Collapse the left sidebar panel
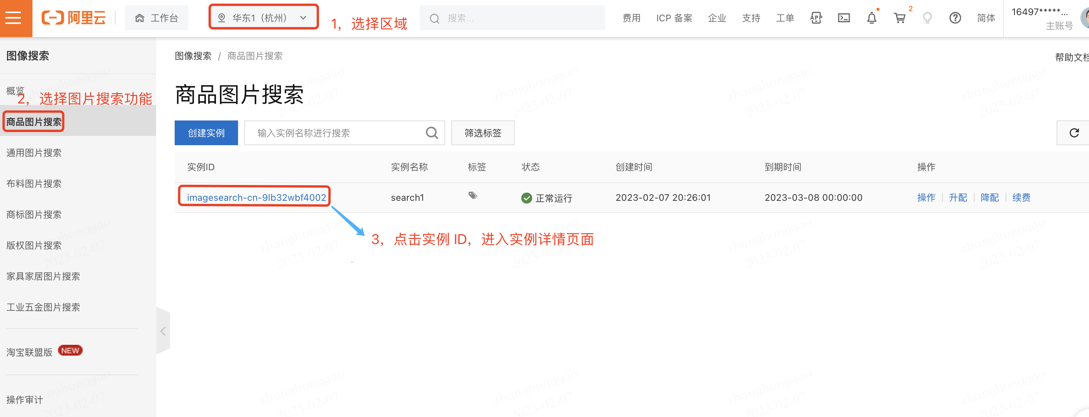 163,331
